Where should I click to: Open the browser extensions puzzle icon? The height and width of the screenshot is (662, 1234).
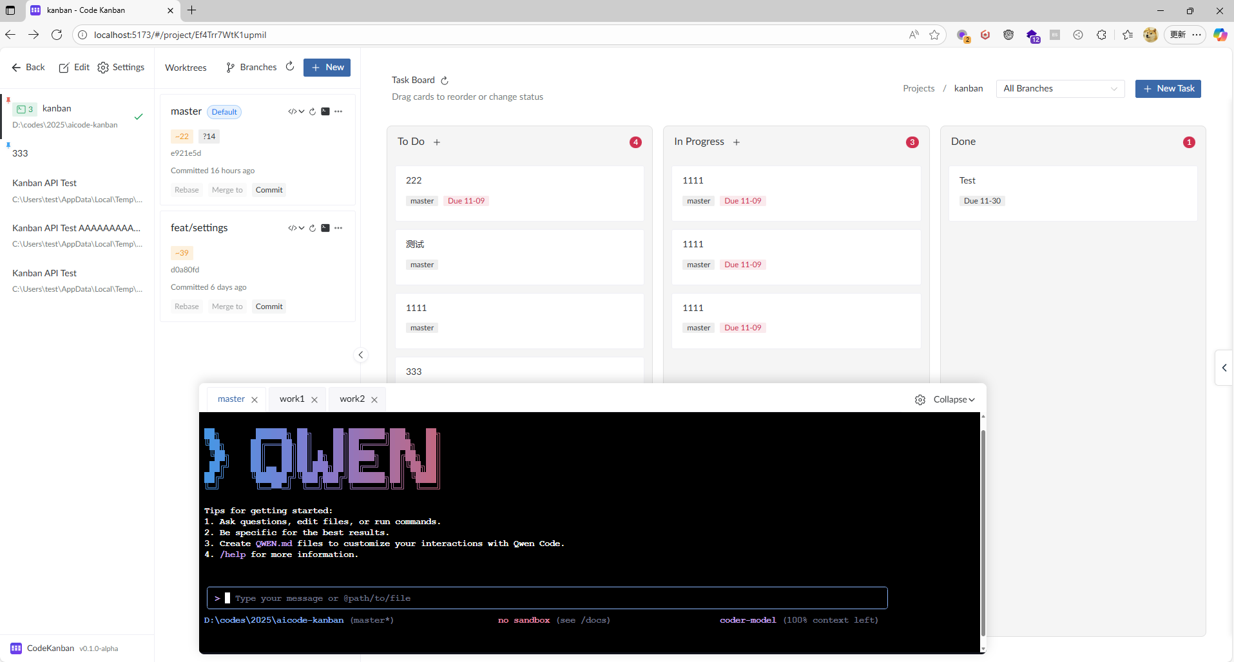point(1101,35)
